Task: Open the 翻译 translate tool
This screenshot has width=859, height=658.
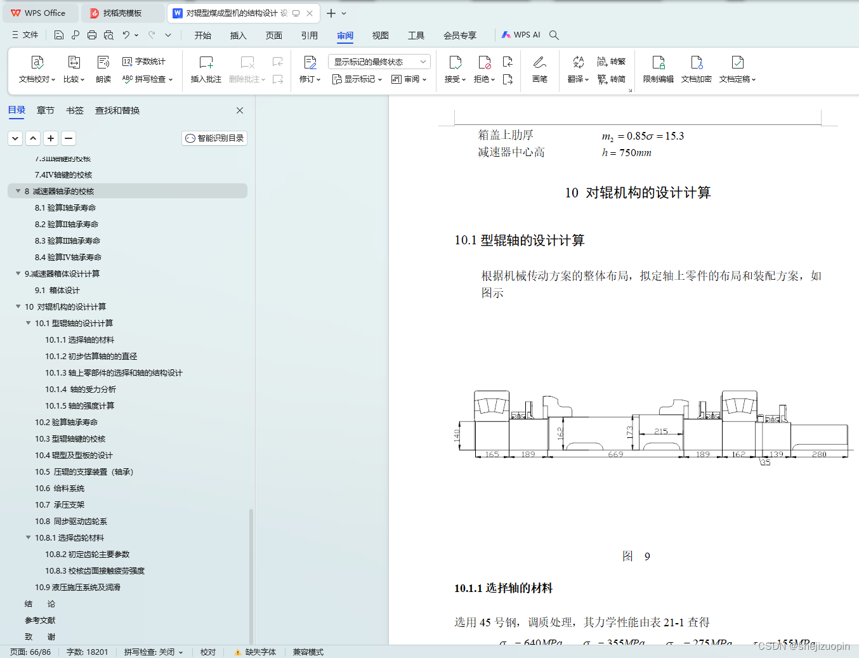Action: [x=578, y=70]
